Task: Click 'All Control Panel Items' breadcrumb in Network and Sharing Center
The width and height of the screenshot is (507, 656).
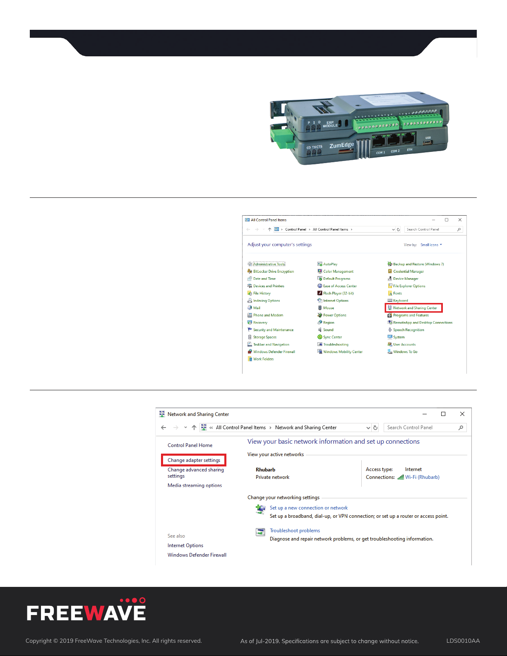Action: click(x=240, y=428)
